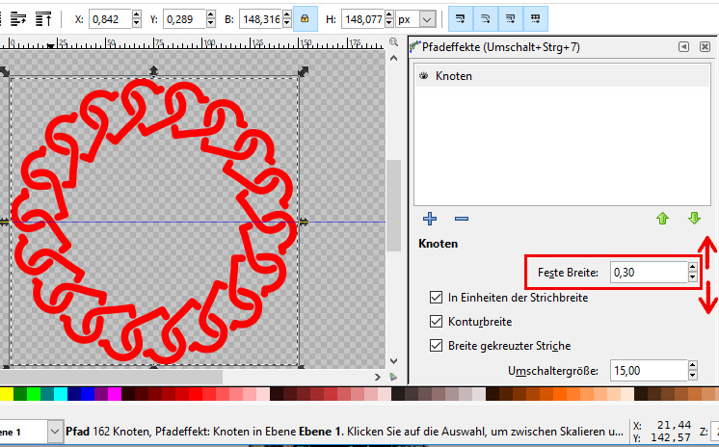Close the Pfadeffekte panel
This screenshot has width=719, height=447.
(705, 47)
